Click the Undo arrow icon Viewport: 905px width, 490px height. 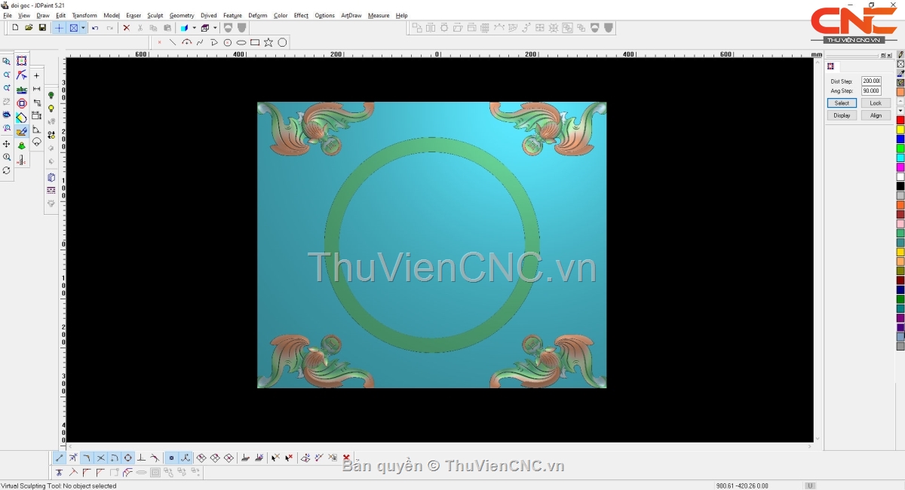tap(95, 28)
